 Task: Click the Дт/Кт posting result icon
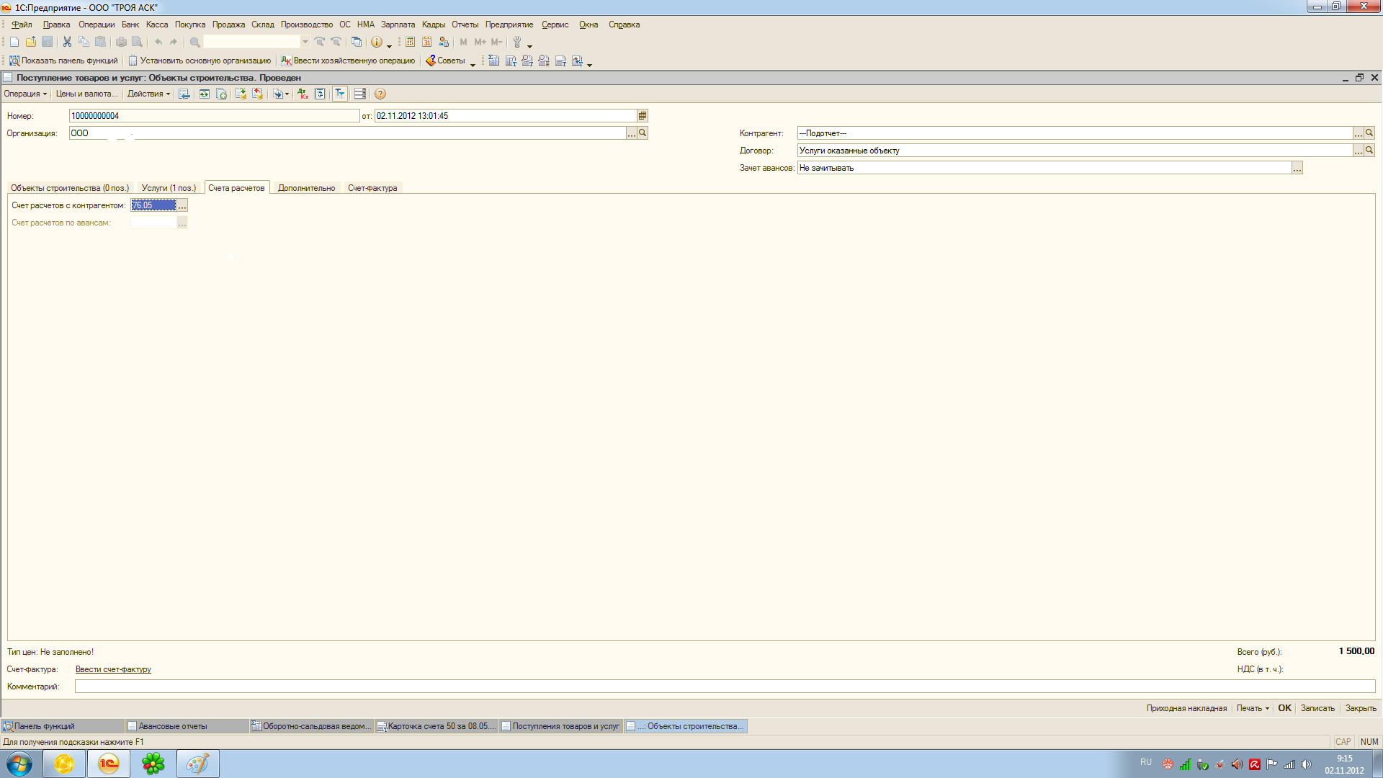(303, 94)
